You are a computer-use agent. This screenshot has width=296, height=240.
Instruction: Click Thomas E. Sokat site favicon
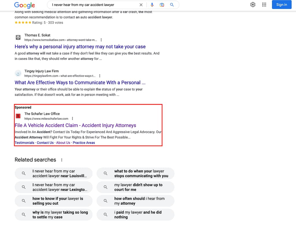[x=18, y=37]
